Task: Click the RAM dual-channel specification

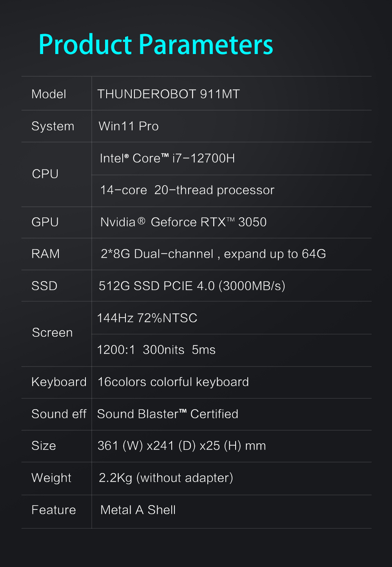Action: point(213,254)
